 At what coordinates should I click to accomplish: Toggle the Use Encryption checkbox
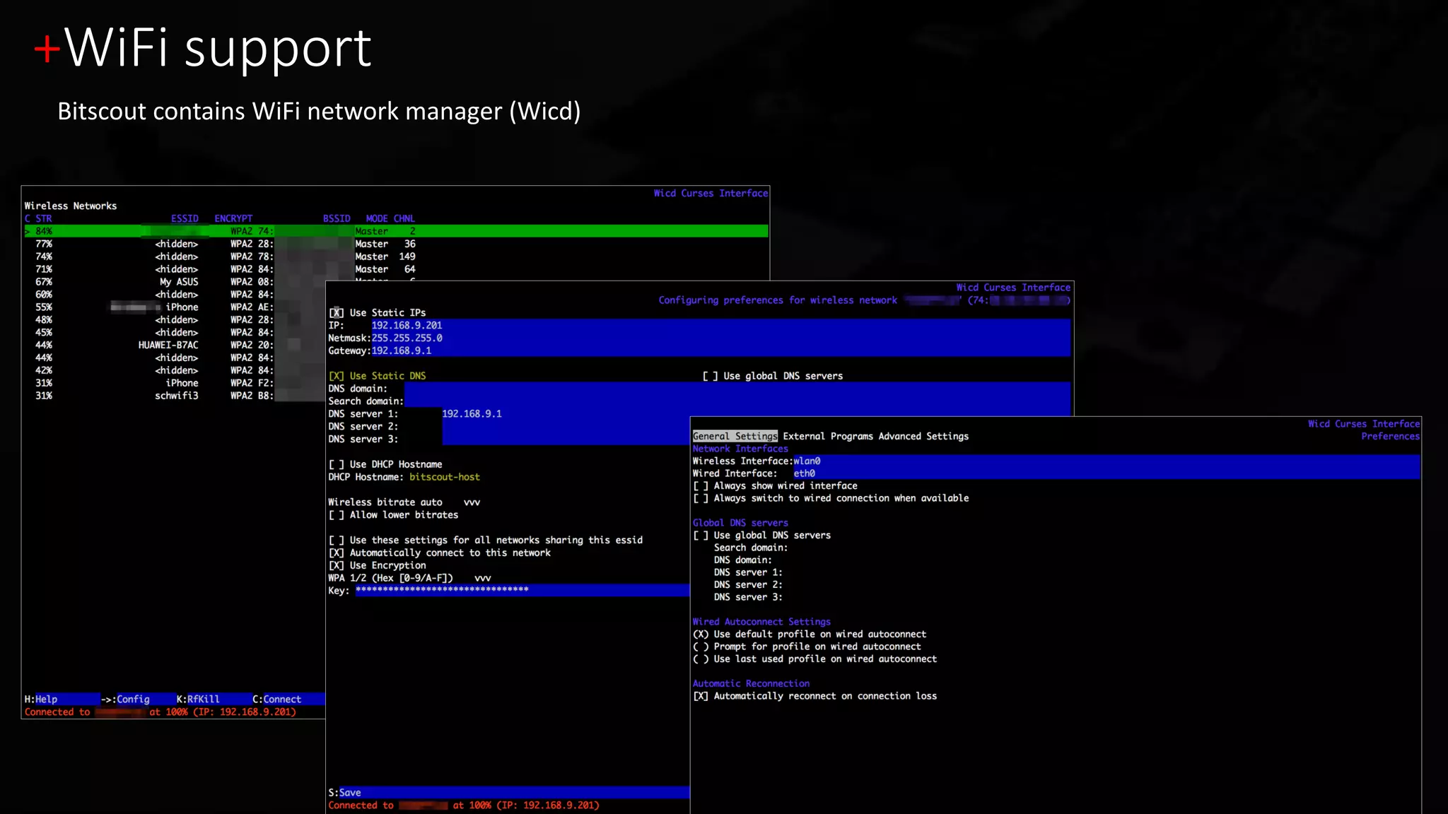[336, 565]
